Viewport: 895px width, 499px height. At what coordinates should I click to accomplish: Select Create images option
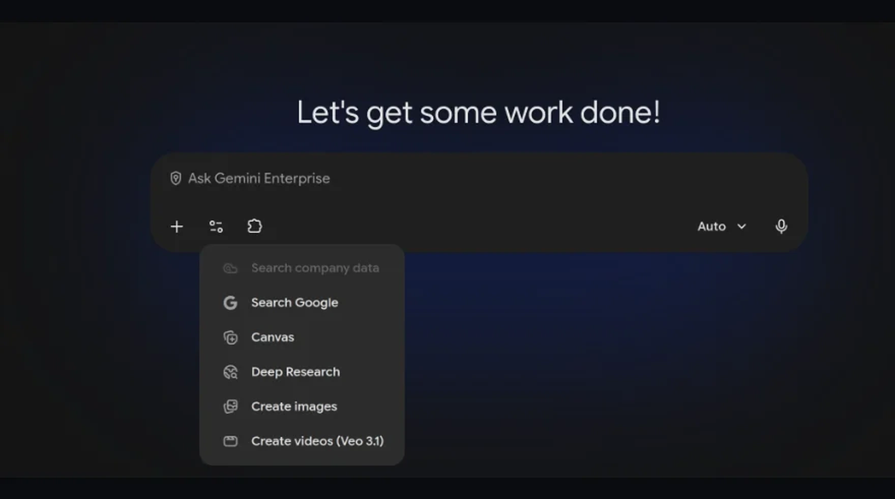click(x=302, y=407)
